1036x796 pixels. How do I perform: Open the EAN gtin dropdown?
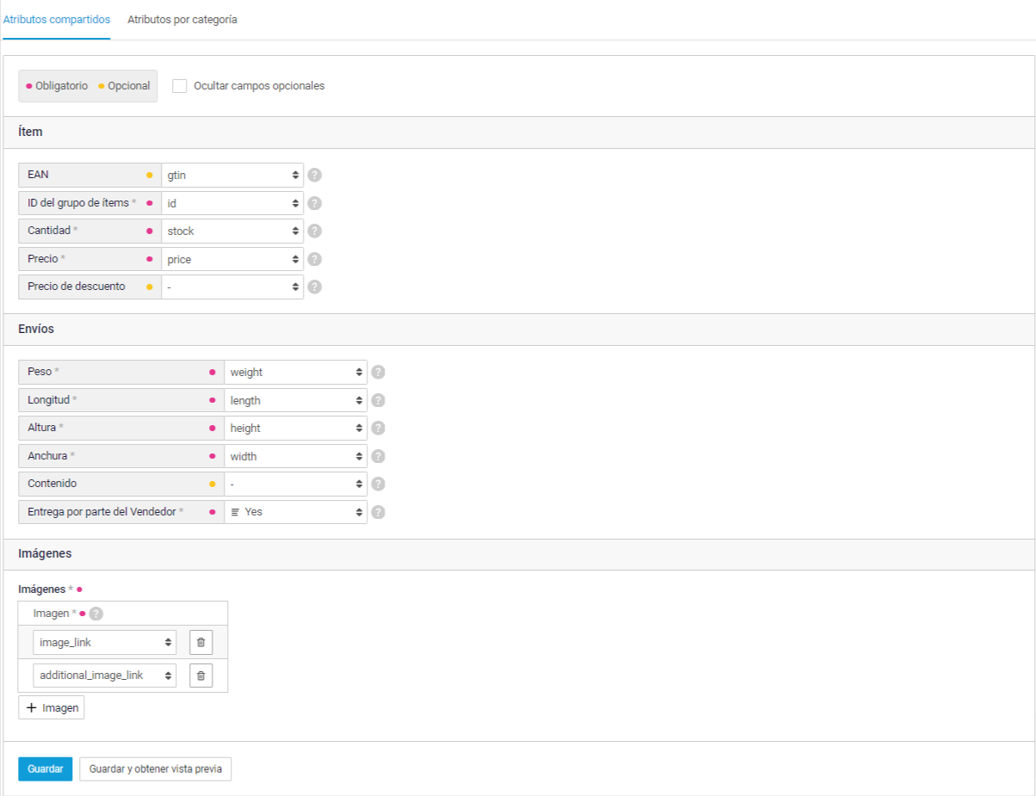(232, 176)
